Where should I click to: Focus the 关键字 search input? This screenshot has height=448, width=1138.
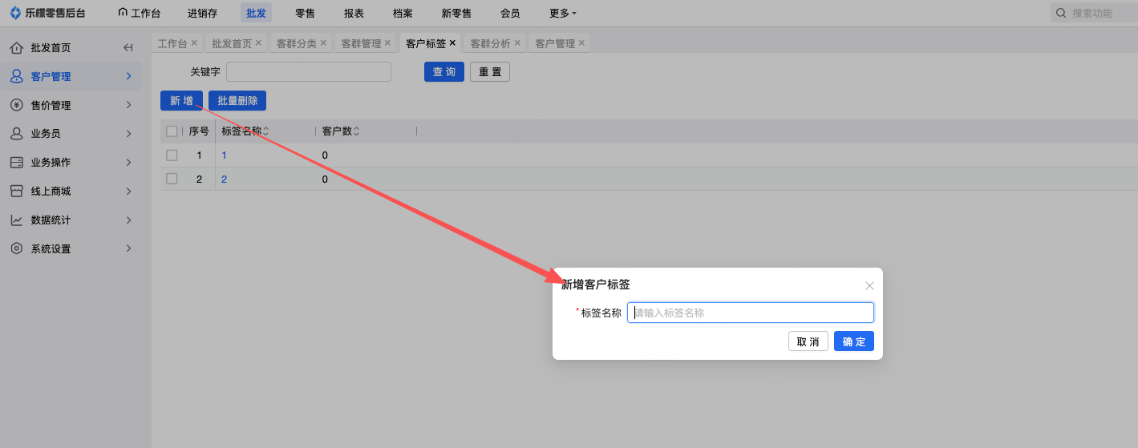309,72
